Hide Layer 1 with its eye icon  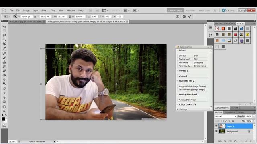(x=216, y=126)
